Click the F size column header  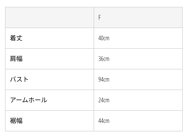(x=100, y=17)
